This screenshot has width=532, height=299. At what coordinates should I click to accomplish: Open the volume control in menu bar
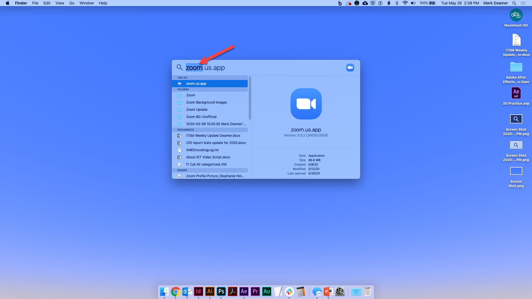(x=413, y=3)
